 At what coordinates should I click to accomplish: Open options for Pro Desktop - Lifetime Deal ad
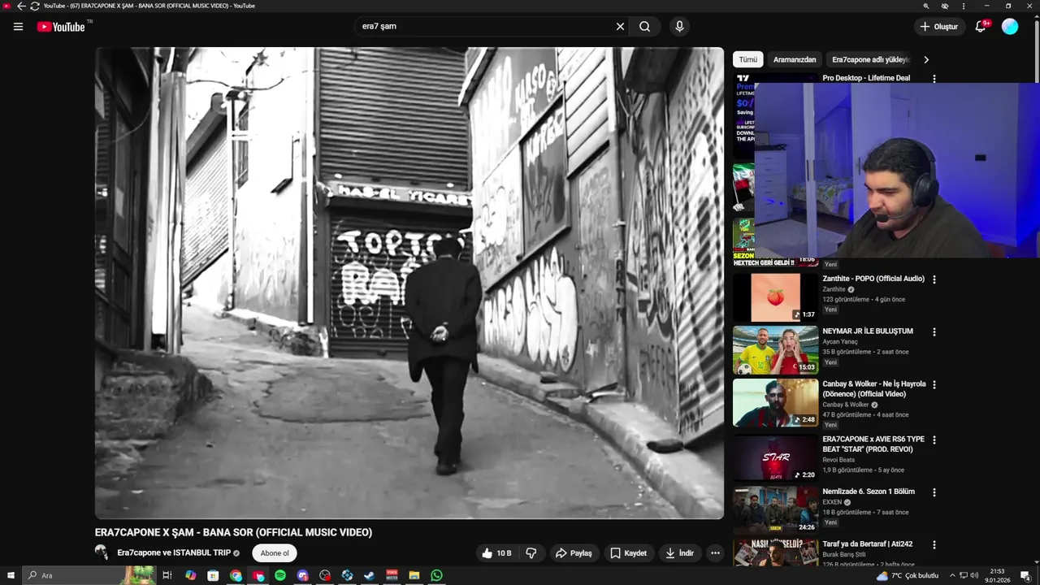point(934,79)
